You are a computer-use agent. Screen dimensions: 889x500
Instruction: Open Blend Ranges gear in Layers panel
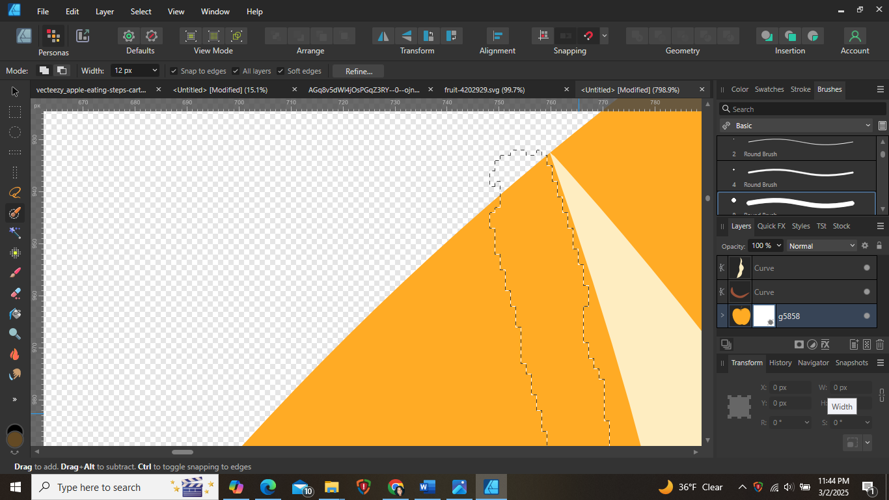865,245
